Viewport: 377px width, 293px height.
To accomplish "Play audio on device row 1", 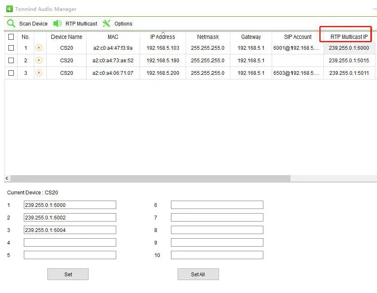I will coord(39,48).
